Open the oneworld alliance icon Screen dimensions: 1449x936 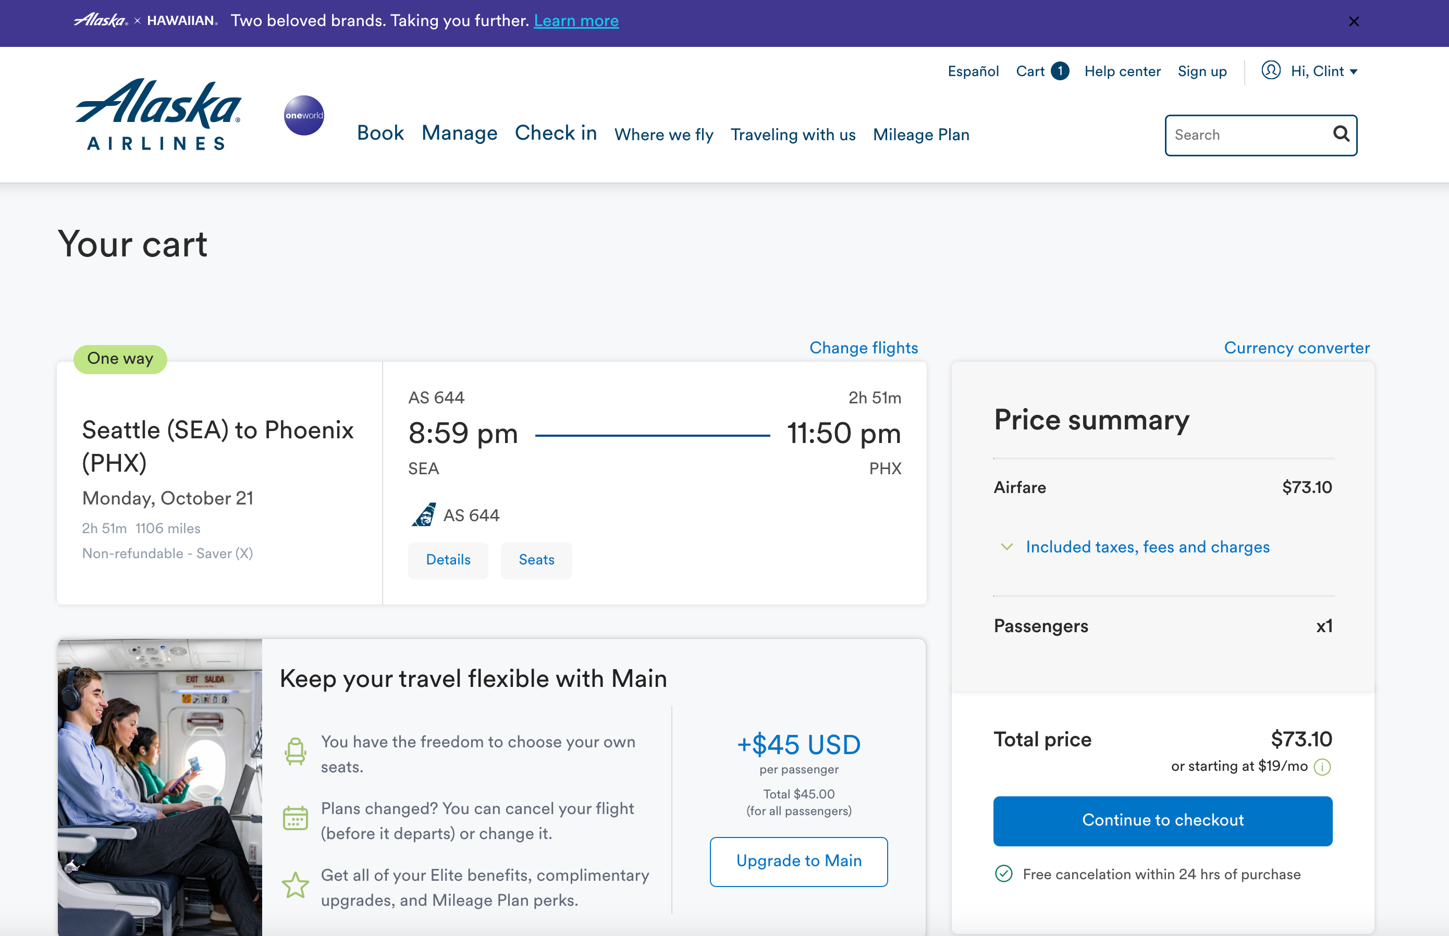303,116
